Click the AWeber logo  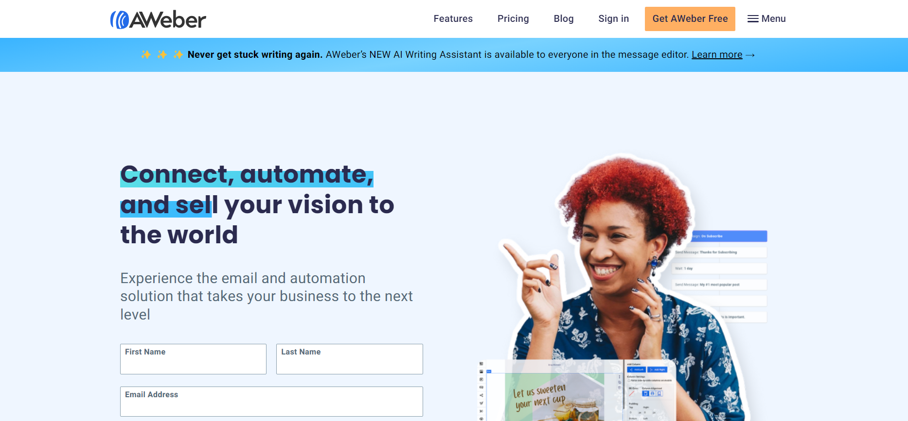point(158,19)
